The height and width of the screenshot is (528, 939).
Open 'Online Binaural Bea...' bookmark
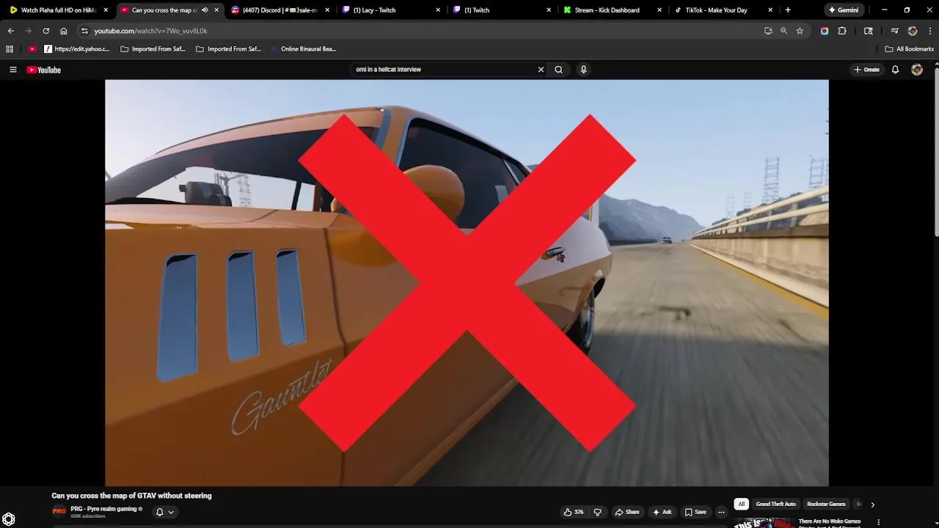[302, 49]
